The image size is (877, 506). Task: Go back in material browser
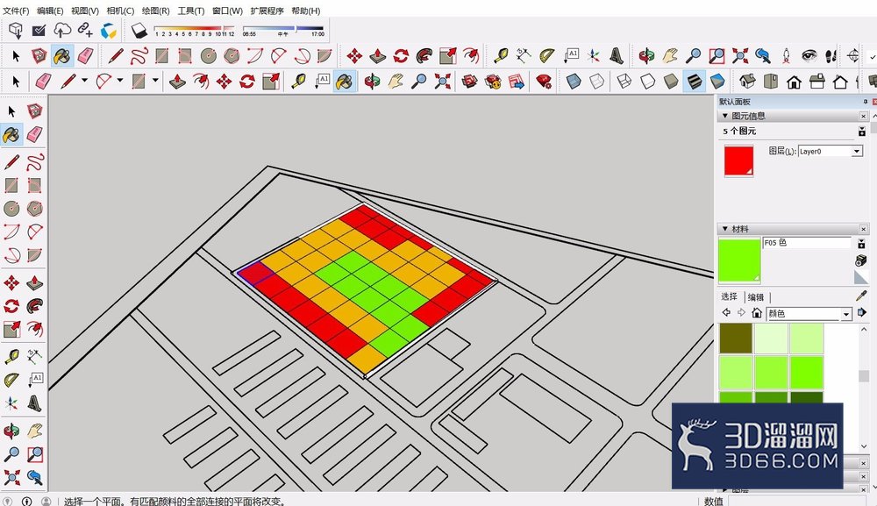tap(726, 312)
